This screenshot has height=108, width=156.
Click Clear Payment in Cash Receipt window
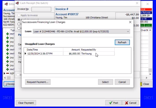26,103
